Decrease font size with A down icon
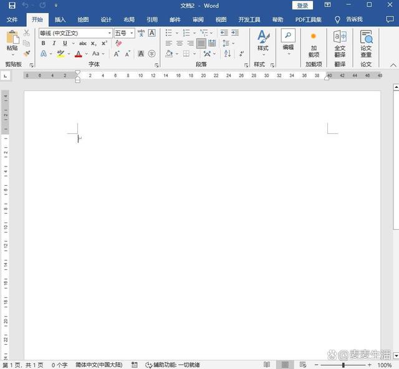 [127, 54]
